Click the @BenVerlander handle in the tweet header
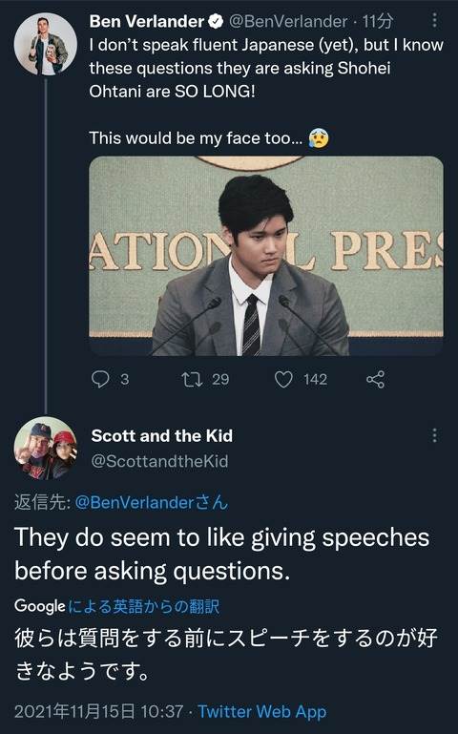 [288, 22]
